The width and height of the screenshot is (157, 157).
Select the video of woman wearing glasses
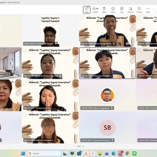(50, 127)
